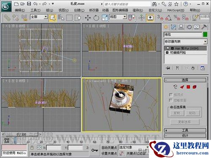Open the 渲染(R) menu
This screenshot has height=158, width=211.
click(138, 10)
